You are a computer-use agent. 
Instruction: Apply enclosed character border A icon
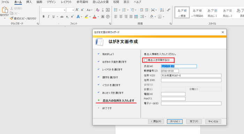[108, 10]
